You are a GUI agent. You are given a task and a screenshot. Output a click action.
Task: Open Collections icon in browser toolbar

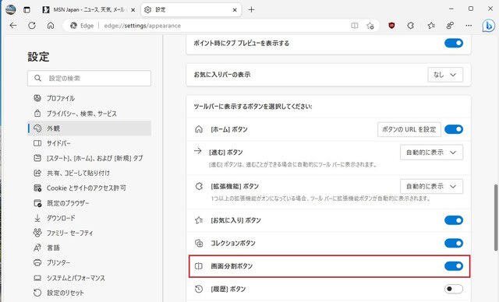(x=450, y=26)
